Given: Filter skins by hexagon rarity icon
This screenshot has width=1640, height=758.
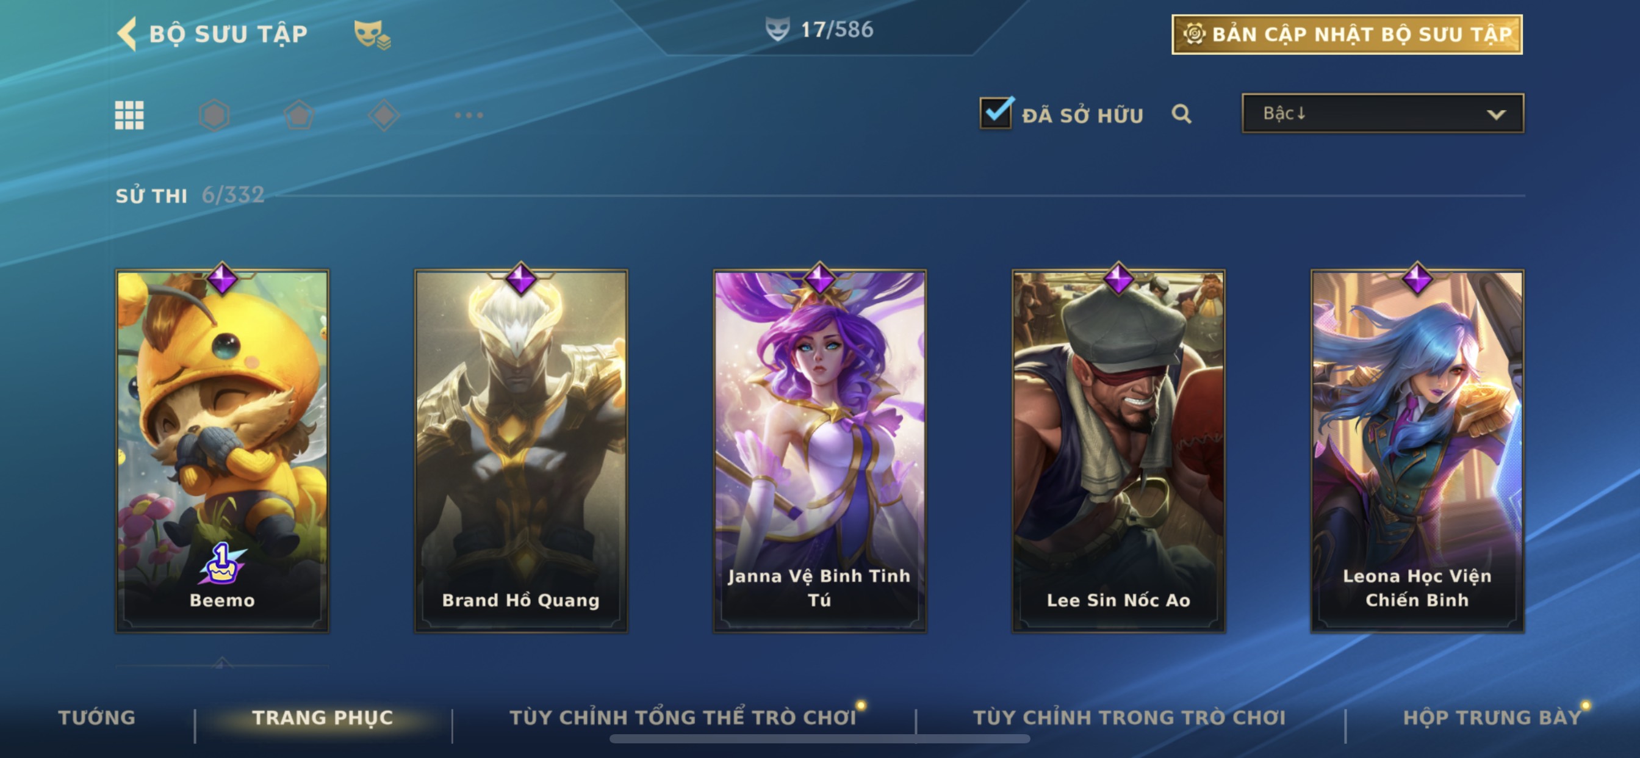Looking at the screenshot, I should [214, 115].
